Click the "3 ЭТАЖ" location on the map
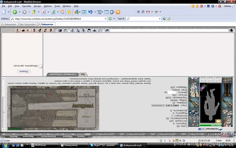 coord(87,117)
